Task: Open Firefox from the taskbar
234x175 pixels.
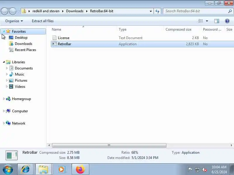Action: 80,169
